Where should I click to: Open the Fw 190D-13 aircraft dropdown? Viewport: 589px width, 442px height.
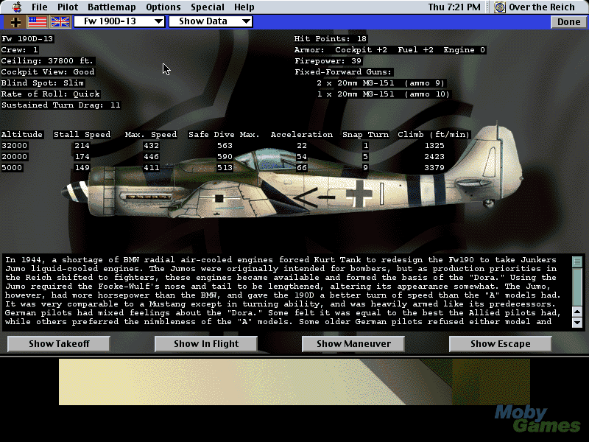click(x=119, y=21)
